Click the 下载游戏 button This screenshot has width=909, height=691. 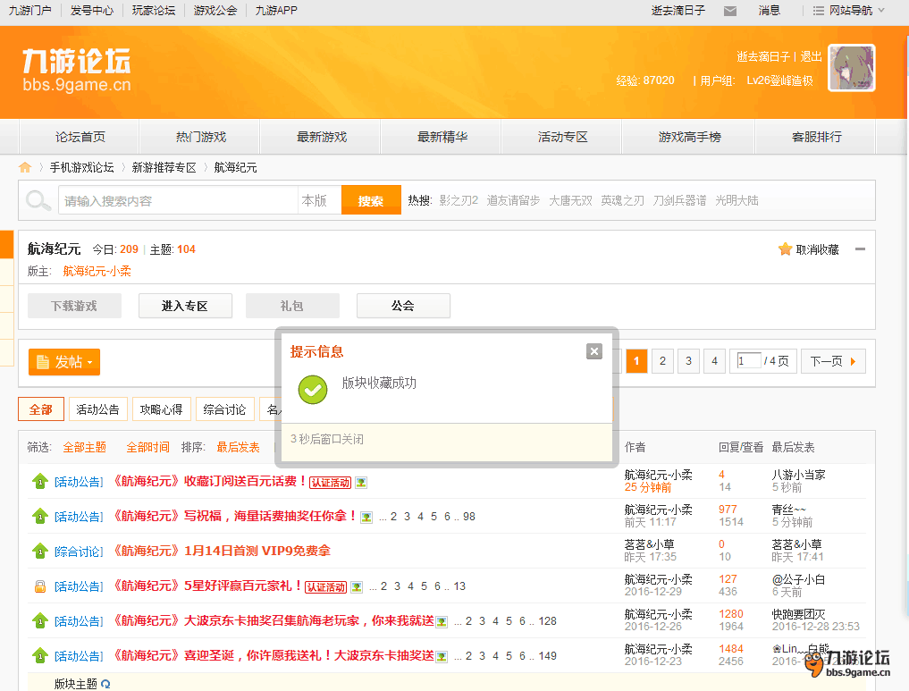tap(74, 306)
